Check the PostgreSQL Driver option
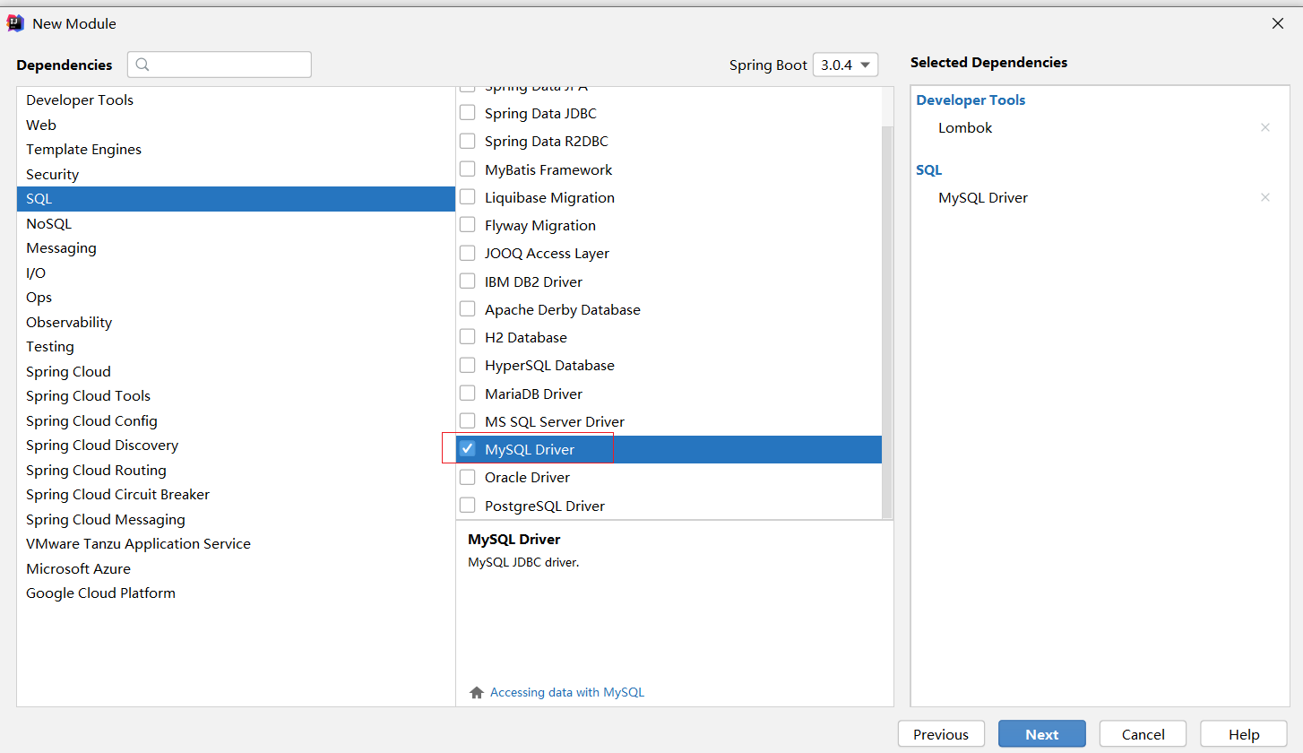This screenshot has width=1303, height=753. [467, 506]
